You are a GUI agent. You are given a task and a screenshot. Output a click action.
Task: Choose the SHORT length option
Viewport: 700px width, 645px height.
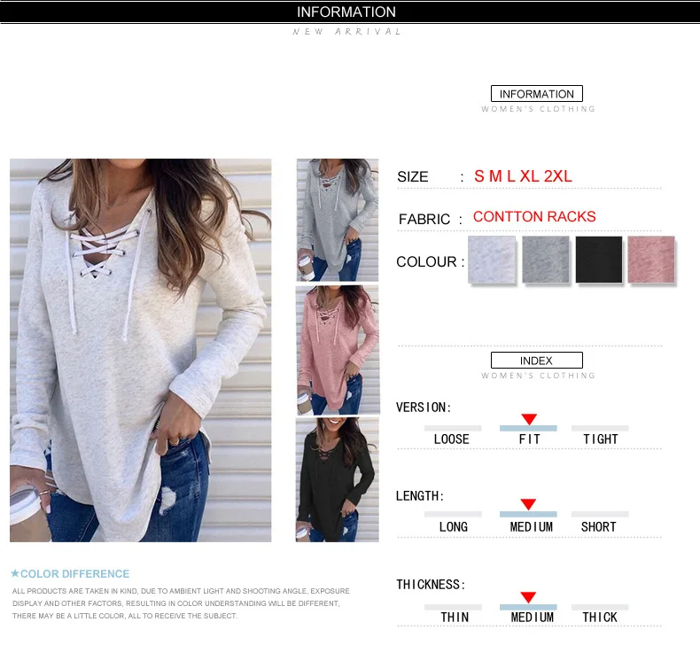(x=599, y=526)
